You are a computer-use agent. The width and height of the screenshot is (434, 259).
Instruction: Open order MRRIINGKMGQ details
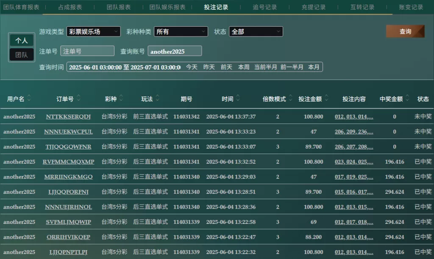[68, 177]
